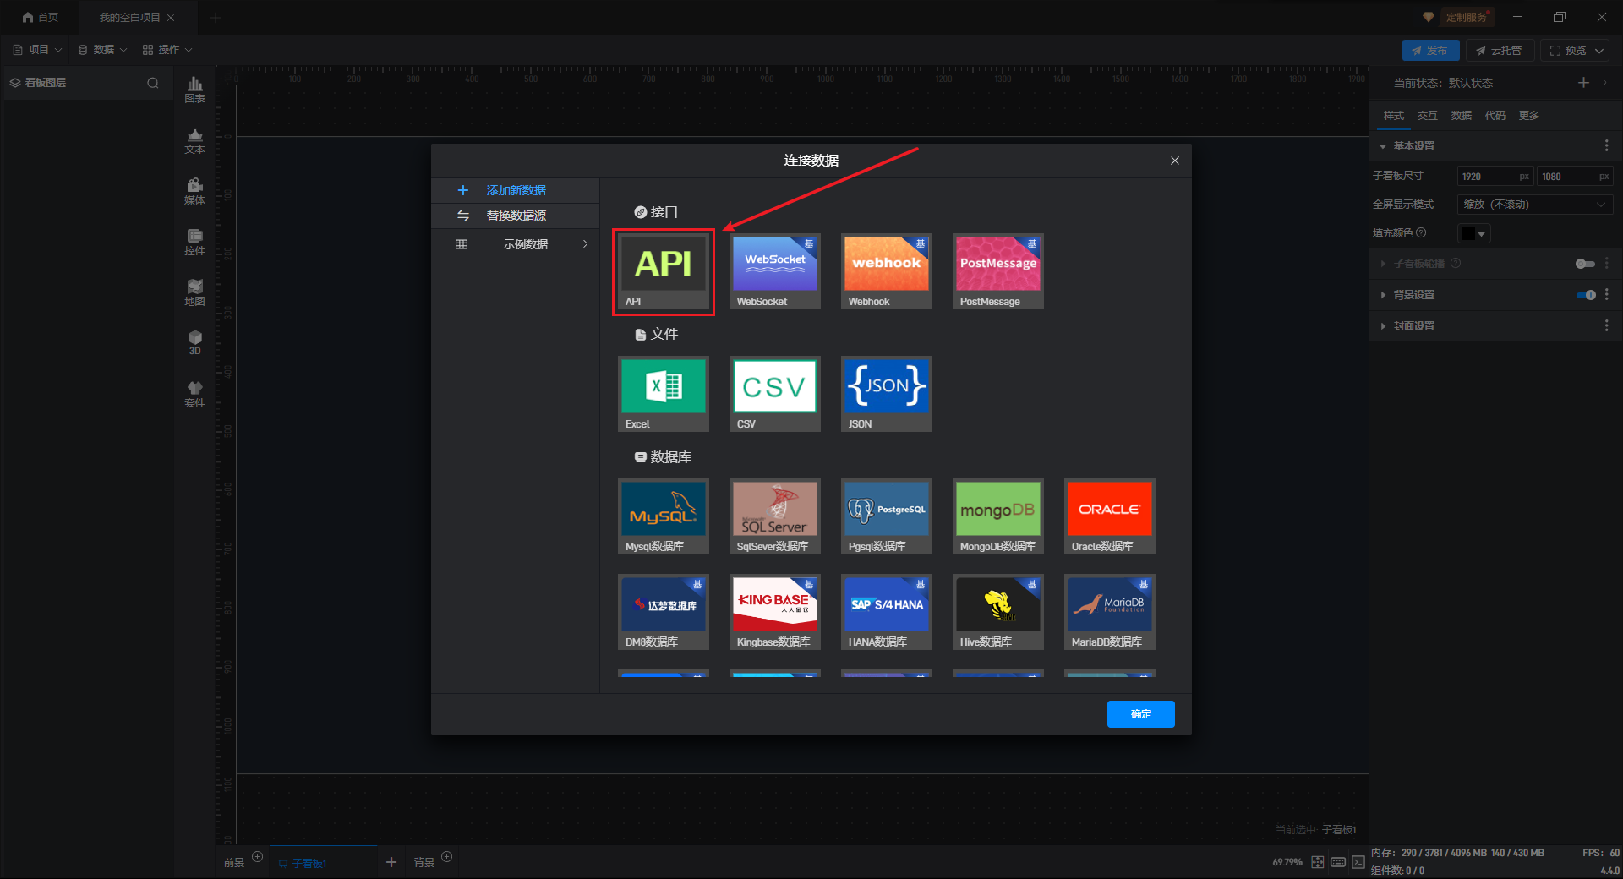Viewport: 1623px width, 879px height.
Task: Expand the 封面设置 section
Action: [x=1383, y=326]
